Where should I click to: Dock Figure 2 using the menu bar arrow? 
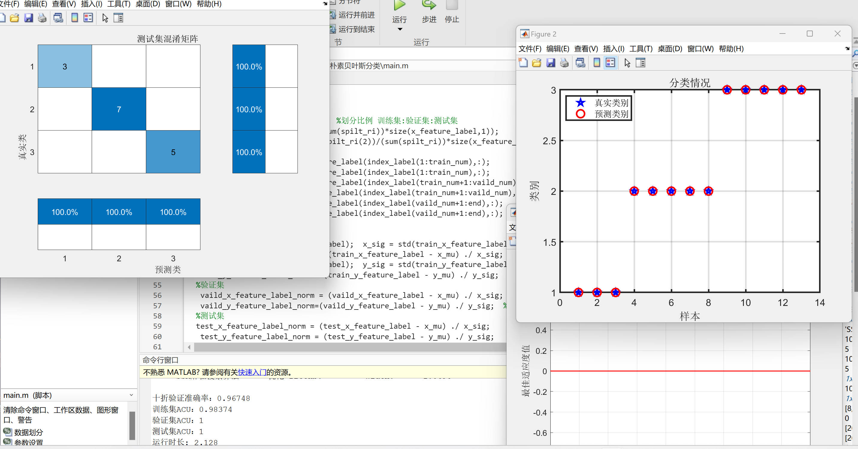point(847,48)
